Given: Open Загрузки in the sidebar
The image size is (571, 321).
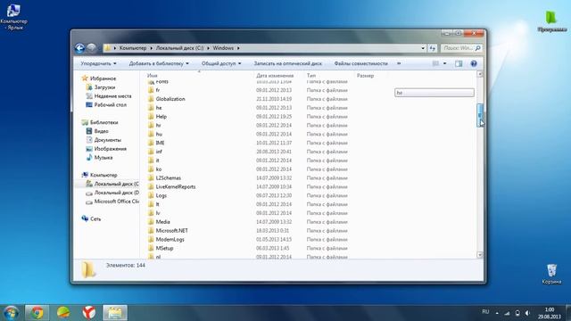Looking at the screenshot, I should click(x=104, y=87).
